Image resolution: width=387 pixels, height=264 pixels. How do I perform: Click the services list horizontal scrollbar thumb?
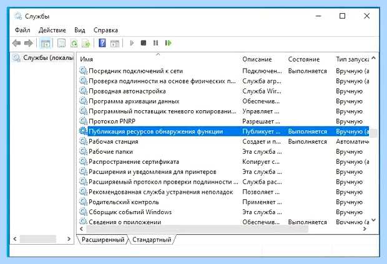(197, 229)
